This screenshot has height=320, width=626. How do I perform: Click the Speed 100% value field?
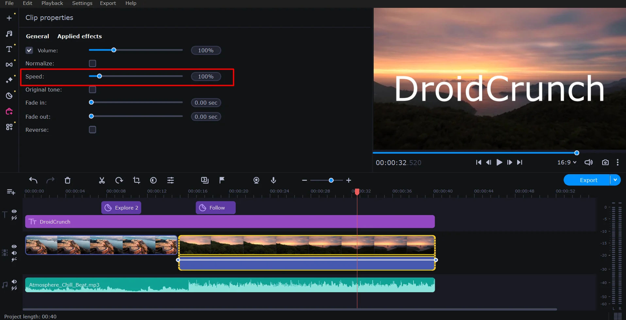(206, 76)
